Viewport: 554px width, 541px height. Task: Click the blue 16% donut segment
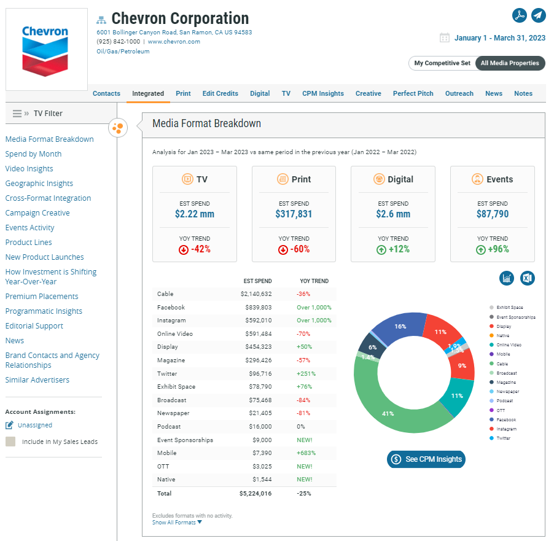[400, 326]
